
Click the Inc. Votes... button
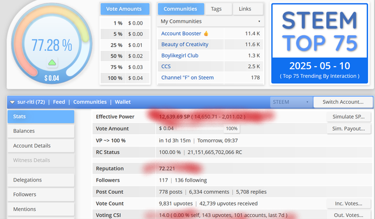pos(349,203)
